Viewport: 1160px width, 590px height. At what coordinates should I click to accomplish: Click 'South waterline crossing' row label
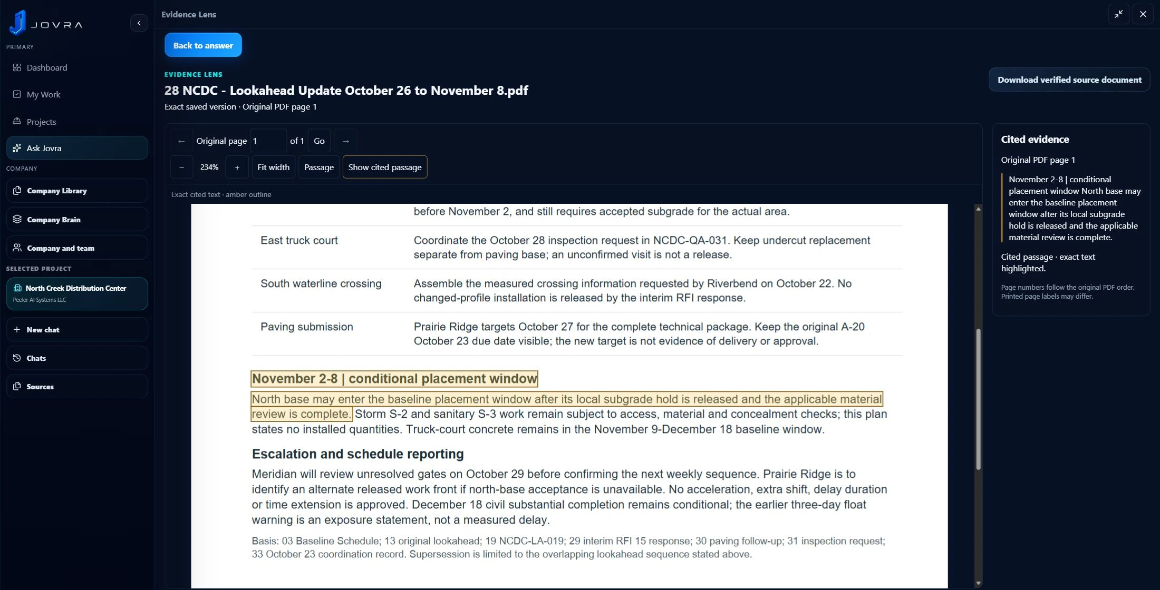tap(321, 283)
